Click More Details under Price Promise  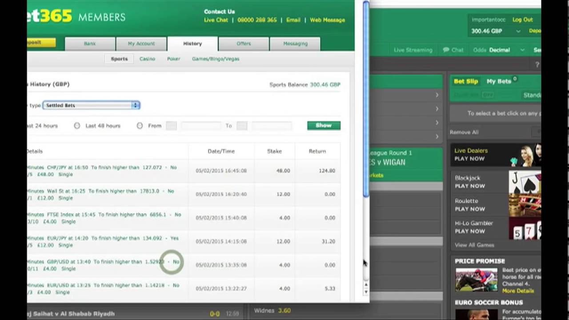[x=518, y=291]
